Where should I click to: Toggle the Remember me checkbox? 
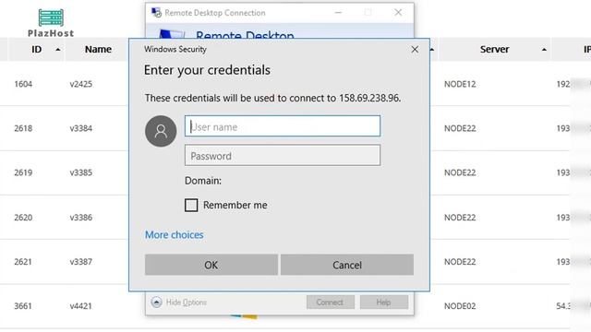coord(191,205)
